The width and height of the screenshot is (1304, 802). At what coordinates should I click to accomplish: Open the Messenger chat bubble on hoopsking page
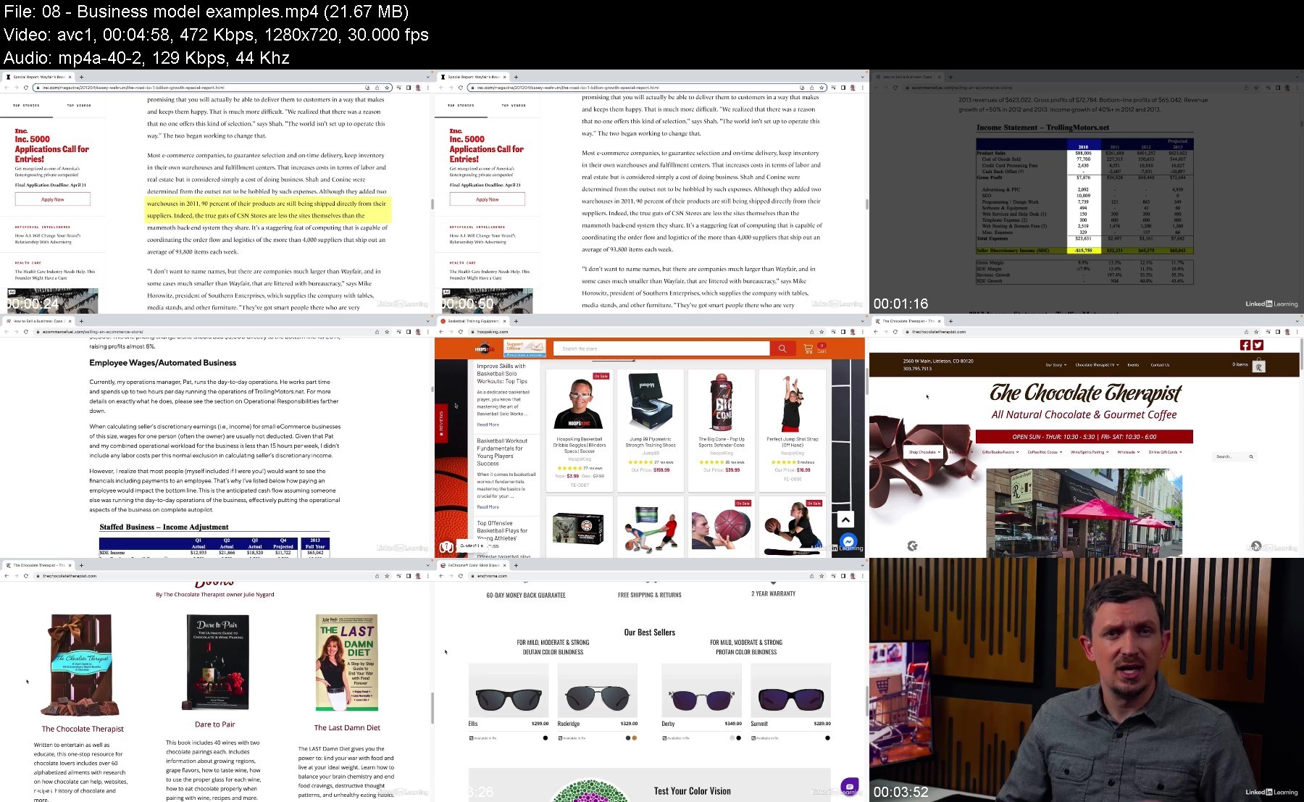click(x=849, y=541)
